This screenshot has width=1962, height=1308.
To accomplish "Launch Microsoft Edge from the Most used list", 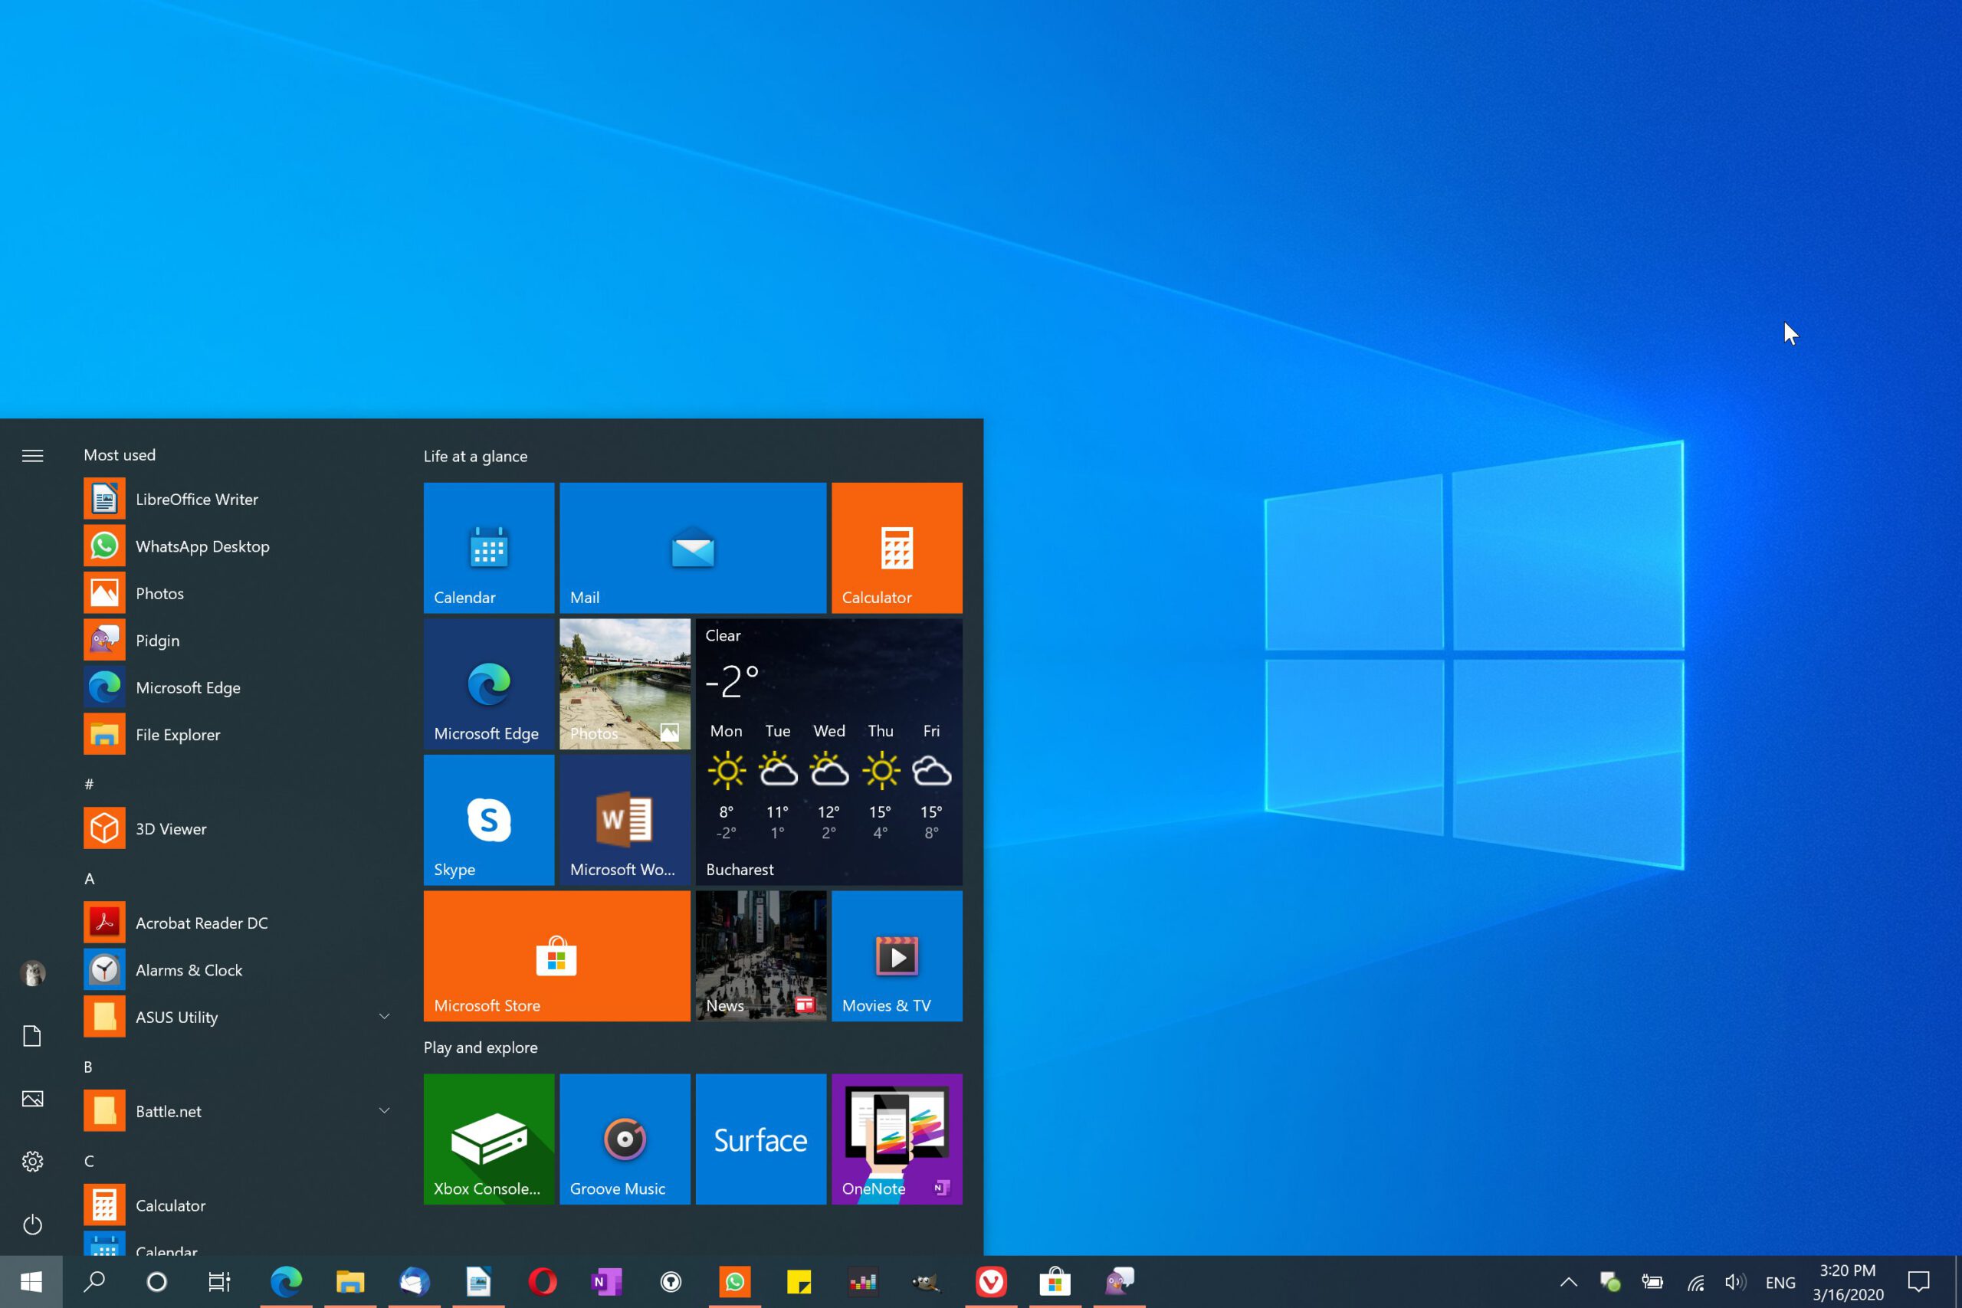I will (x=238, y=687).
